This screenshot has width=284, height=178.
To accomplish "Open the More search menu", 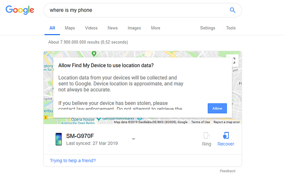I will pos(155,28).
